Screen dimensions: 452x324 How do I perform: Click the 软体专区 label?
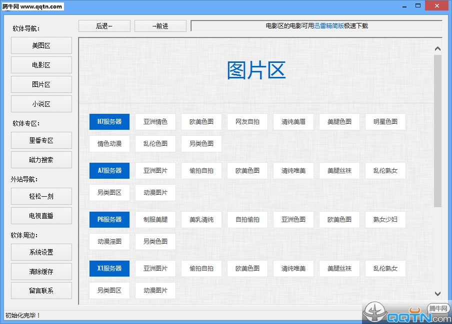[x=26, y=123]
